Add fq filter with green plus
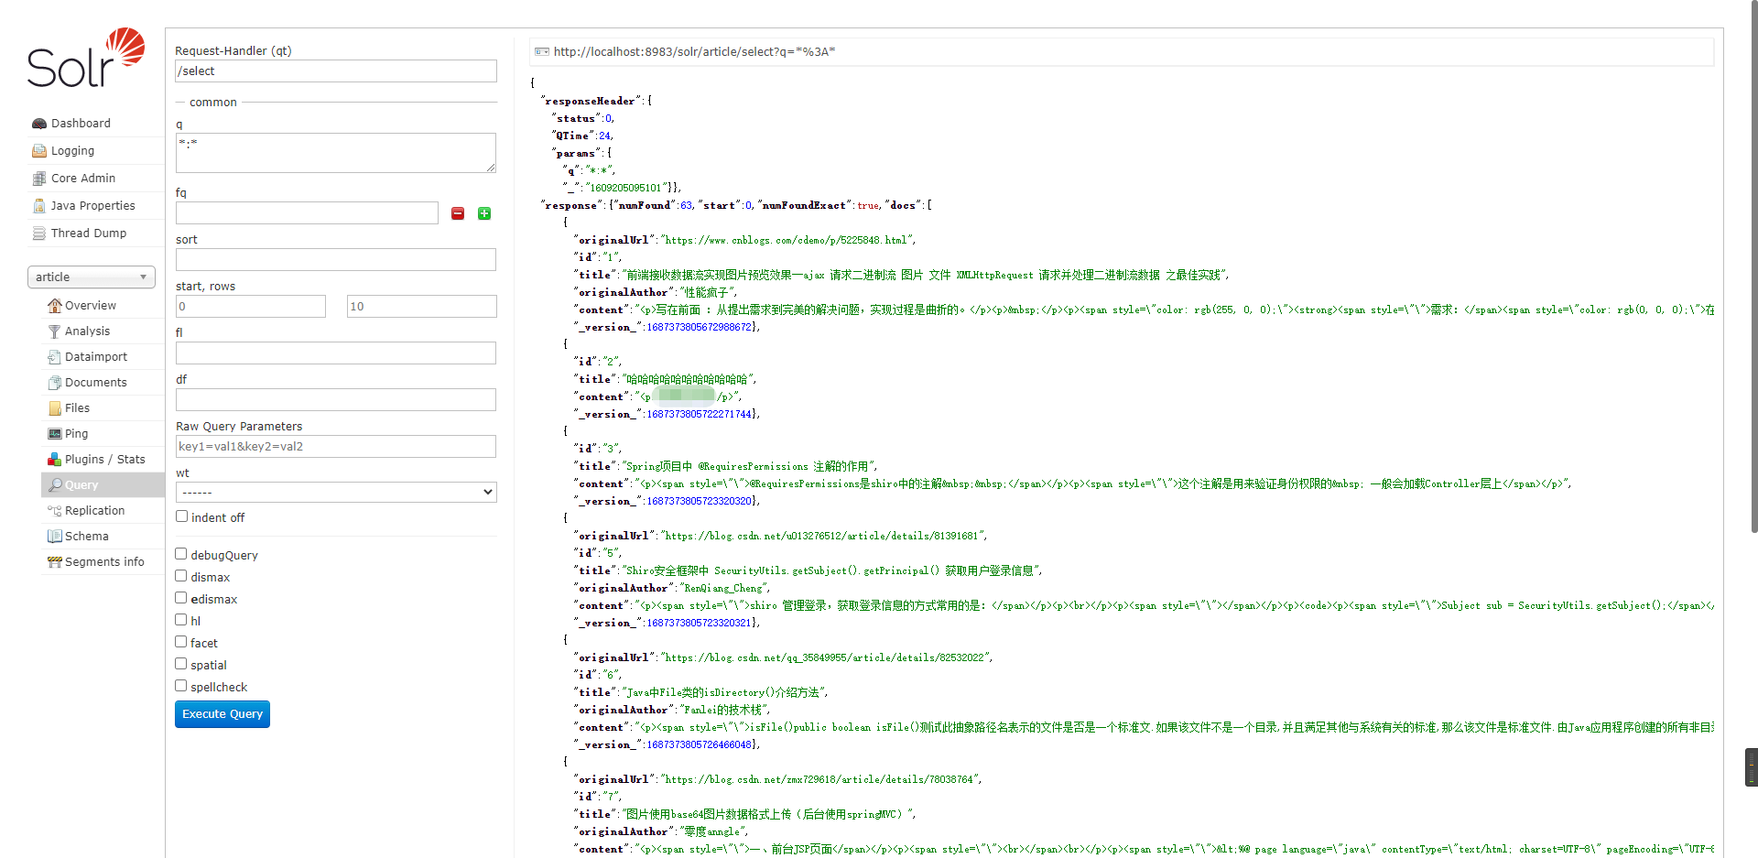Image resolution: width=1758 pixels, height=858 pixels. 484,213
